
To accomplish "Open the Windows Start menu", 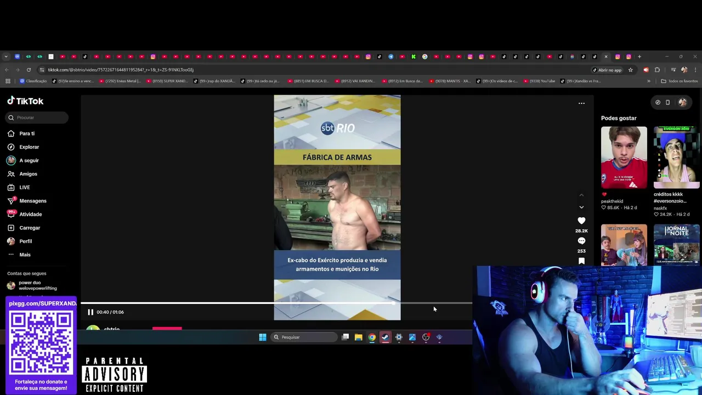I will 262,337.
